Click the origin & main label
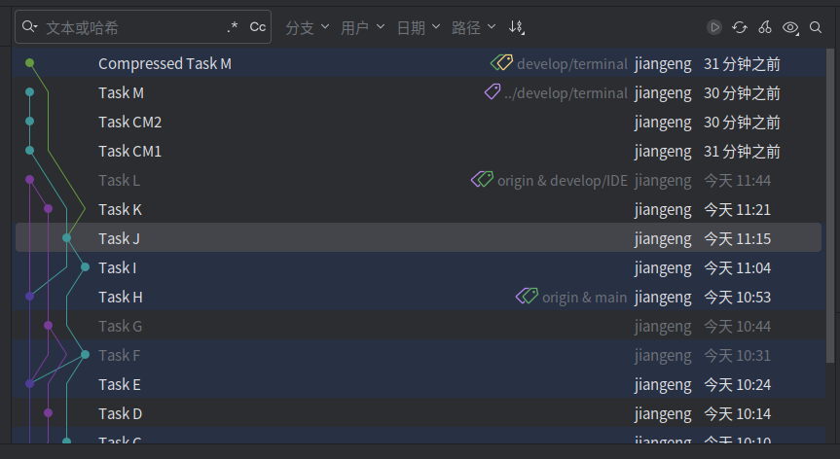Screen dimensions: 840x459 tap(584, 298)
